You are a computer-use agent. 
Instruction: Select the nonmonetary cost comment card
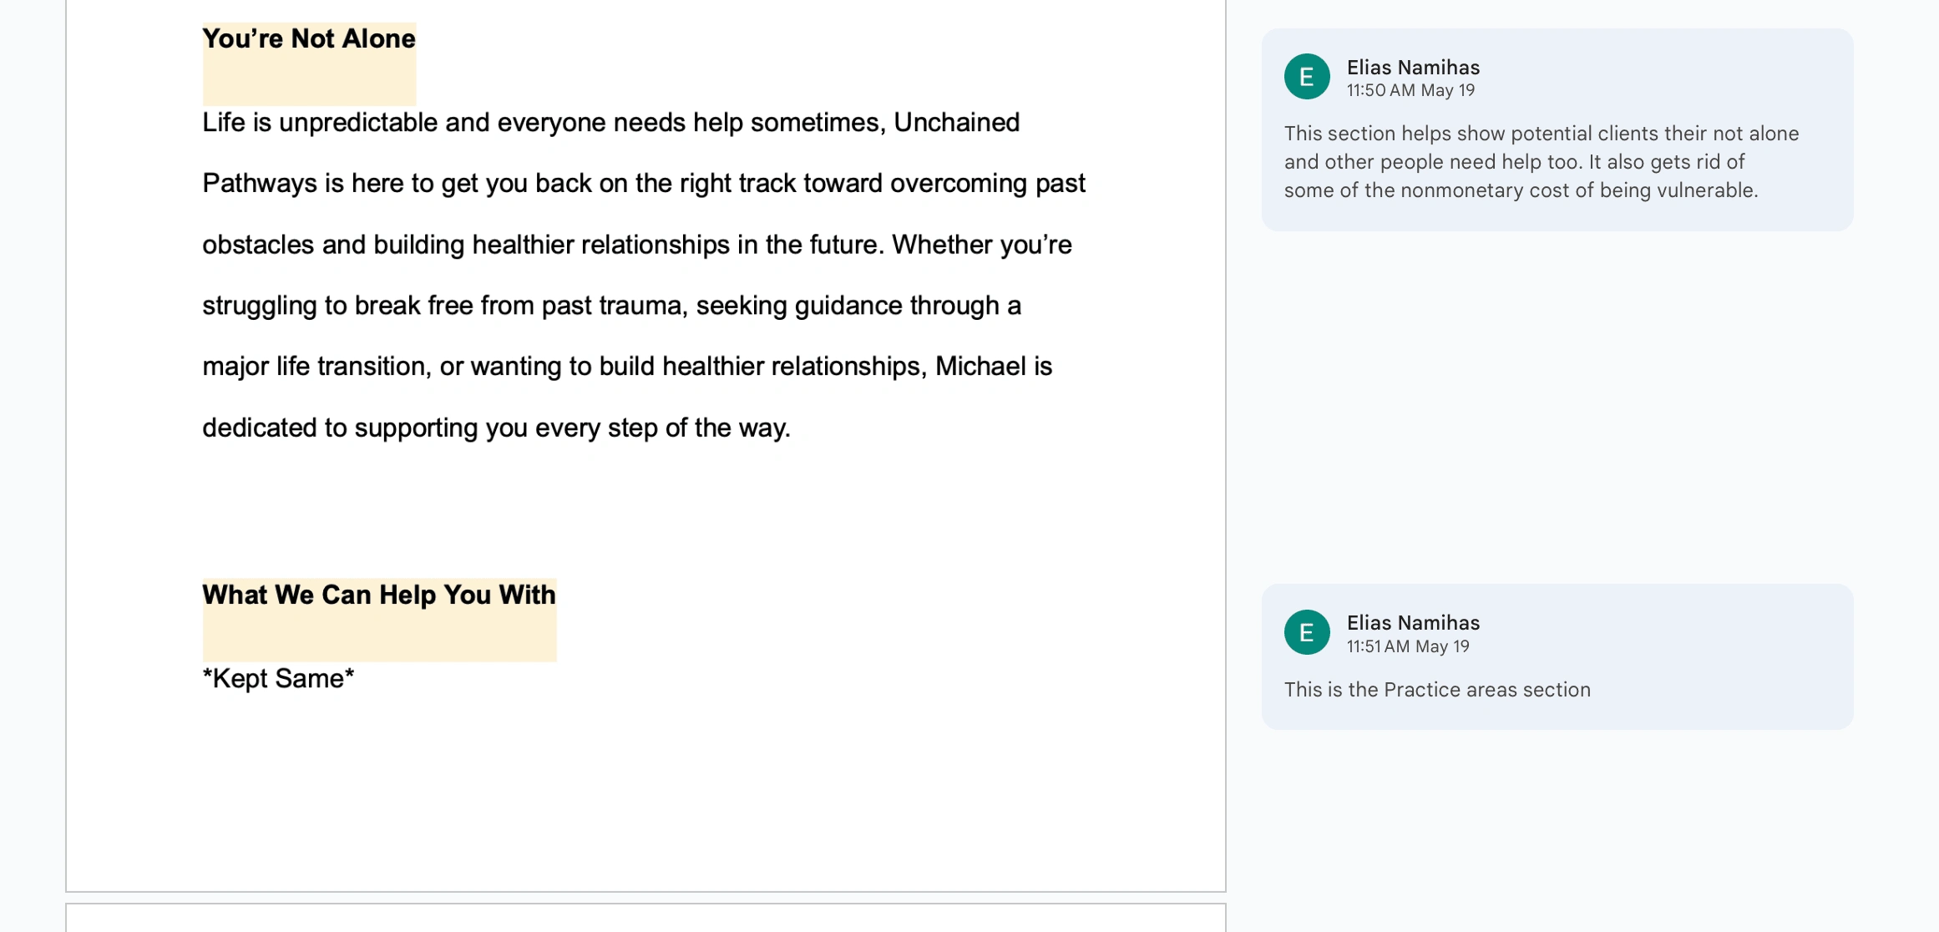[1557, 129]
